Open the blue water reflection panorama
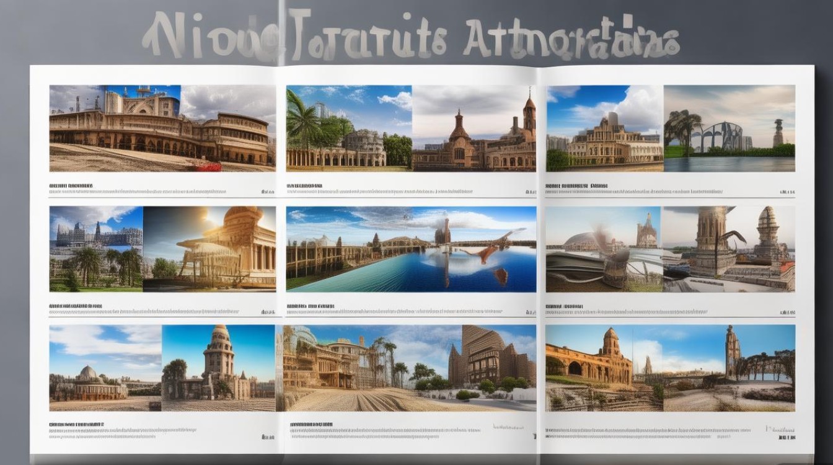Screen dimensions: 833x465 point(411,249)
